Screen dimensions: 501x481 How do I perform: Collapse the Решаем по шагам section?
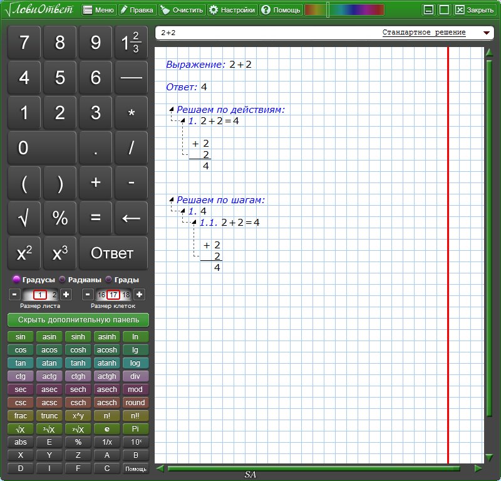click(x=172, y=199)
